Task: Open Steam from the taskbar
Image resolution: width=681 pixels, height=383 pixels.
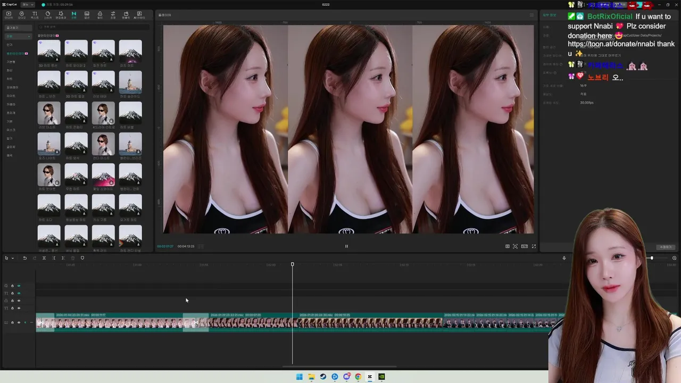Action: pos(323,377)
